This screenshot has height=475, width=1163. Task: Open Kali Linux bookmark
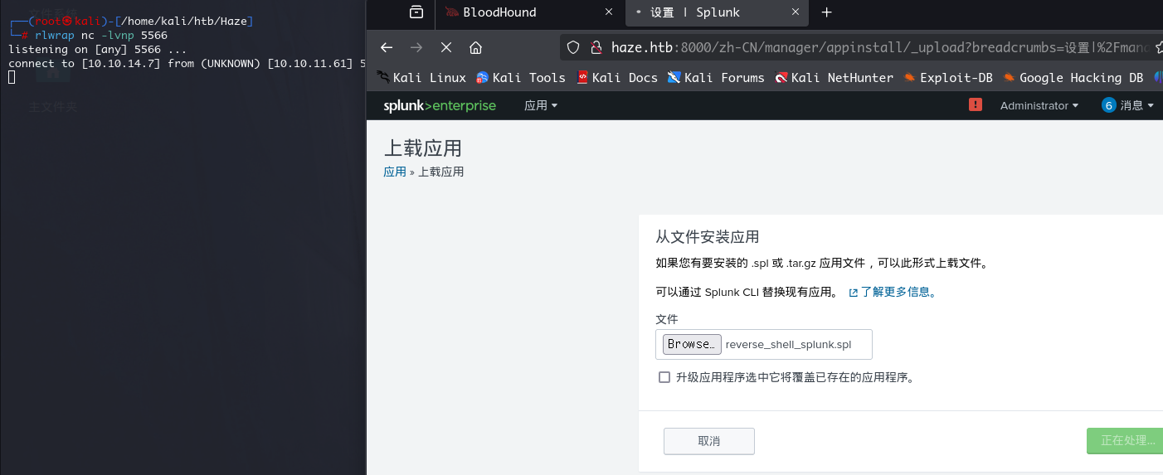pos(422,78)
